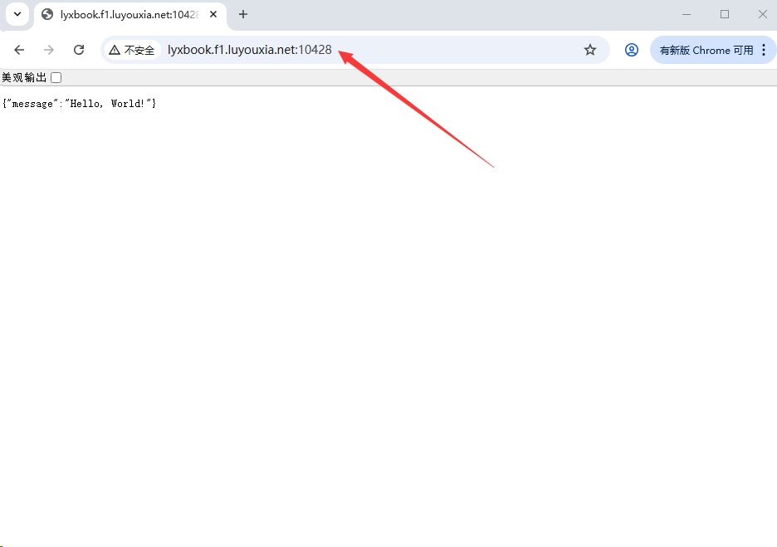Enable the 美观输出 checkbox

(x=56, y=77)
